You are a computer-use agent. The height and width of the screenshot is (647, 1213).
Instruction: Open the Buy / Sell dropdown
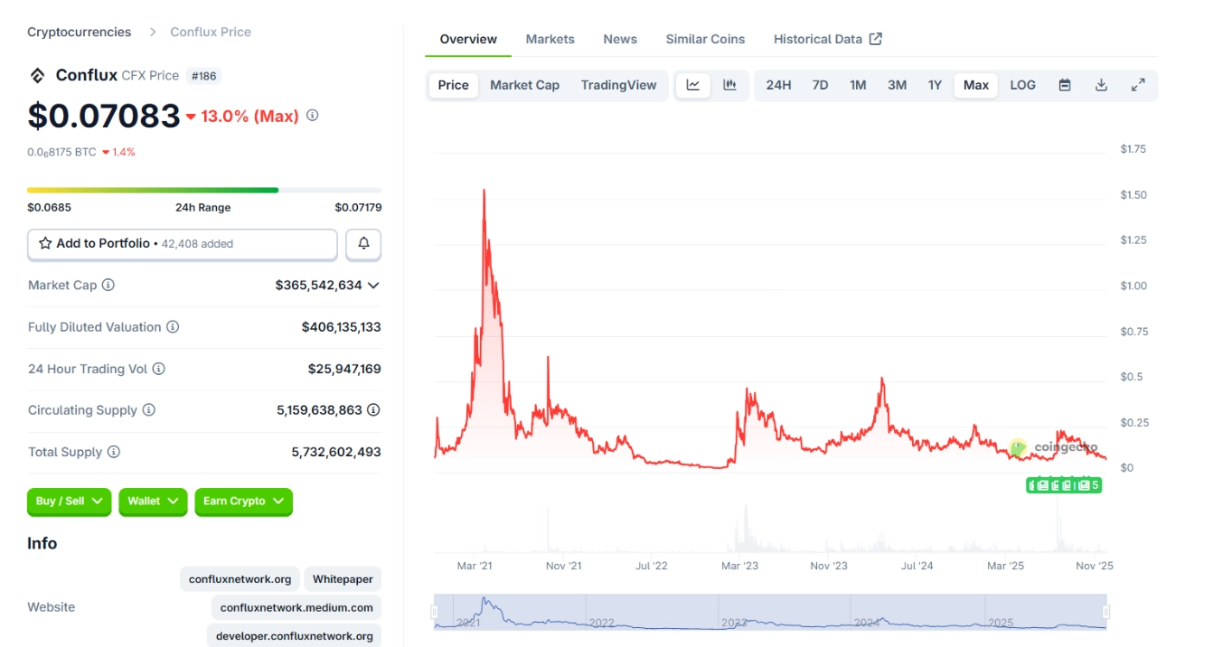click(x=69, y=502)
